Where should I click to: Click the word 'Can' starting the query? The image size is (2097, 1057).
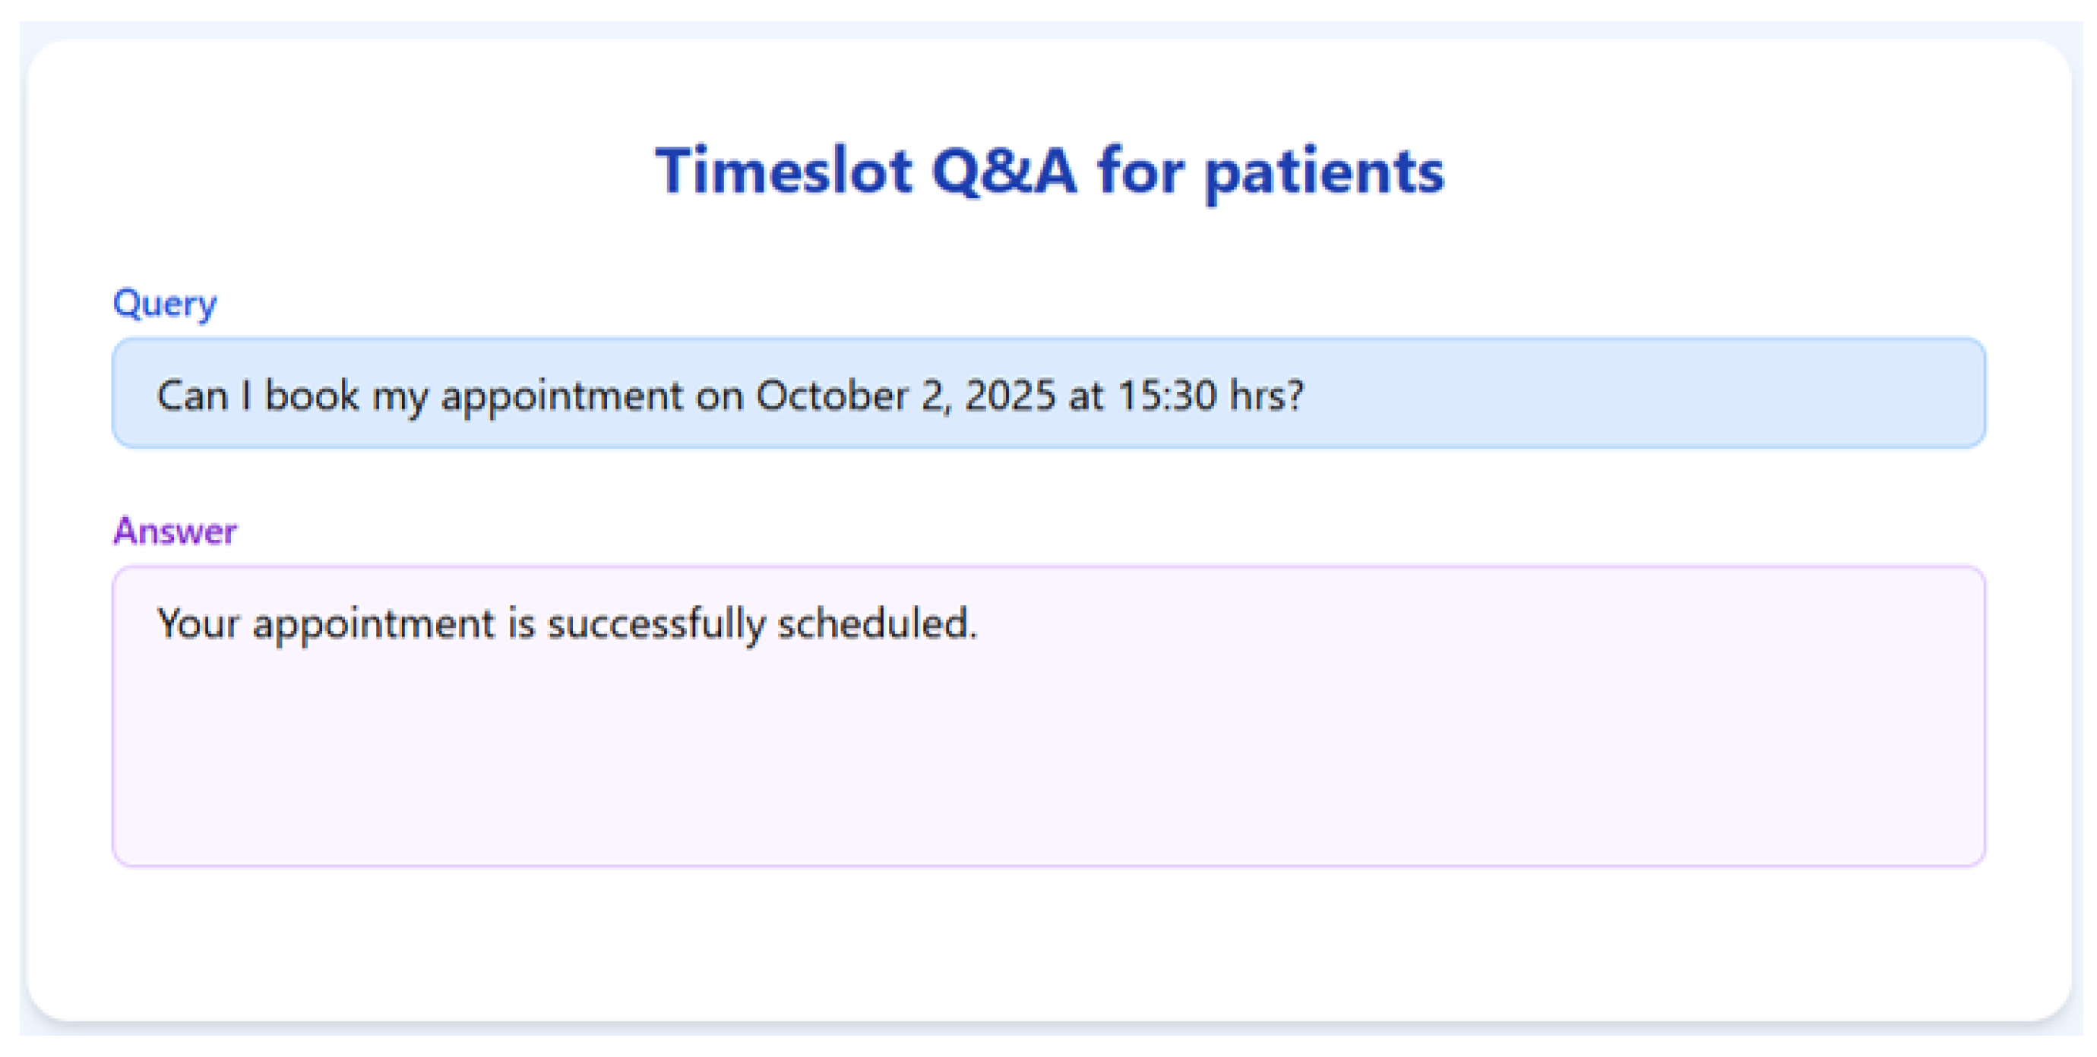tap(192, 396)
